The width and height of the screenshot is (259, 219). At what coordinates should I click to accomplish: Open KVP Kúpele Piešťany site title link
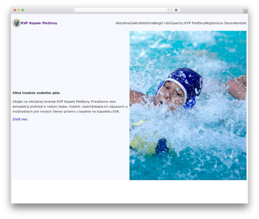tap(39, 23)
